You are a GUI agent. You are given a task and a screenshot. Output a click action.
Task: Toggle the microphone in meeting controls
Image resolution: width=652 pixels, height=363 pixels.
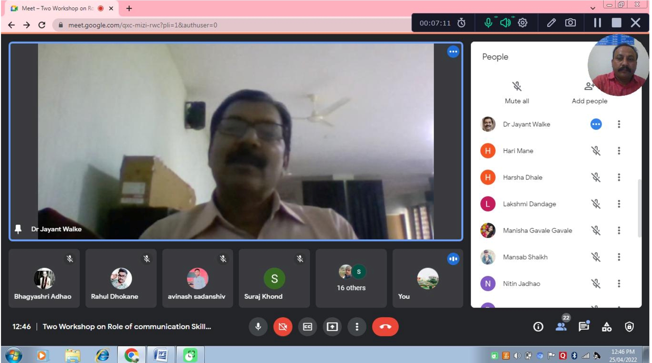point(258,327)
